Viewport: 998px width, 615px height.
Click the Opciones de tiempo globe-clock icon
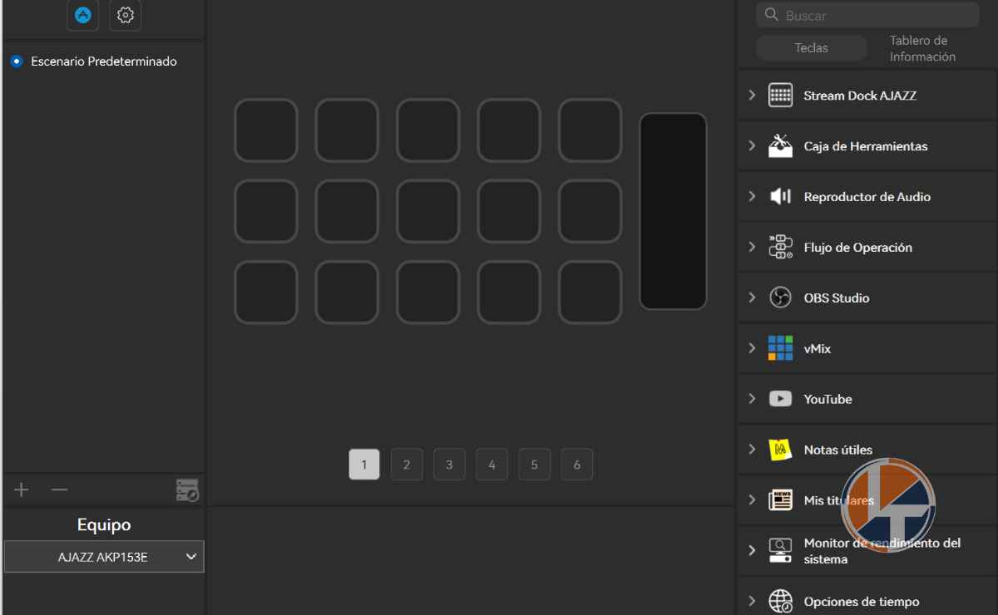[x=780, y=601]
